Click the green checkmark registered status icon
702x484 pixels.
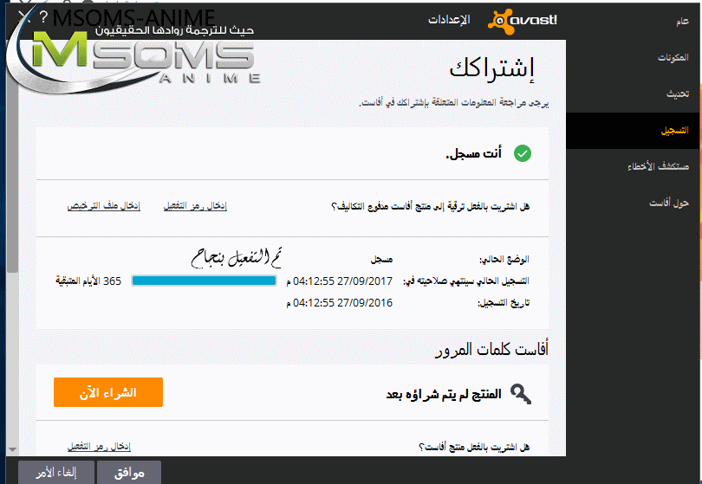(523, 154)
